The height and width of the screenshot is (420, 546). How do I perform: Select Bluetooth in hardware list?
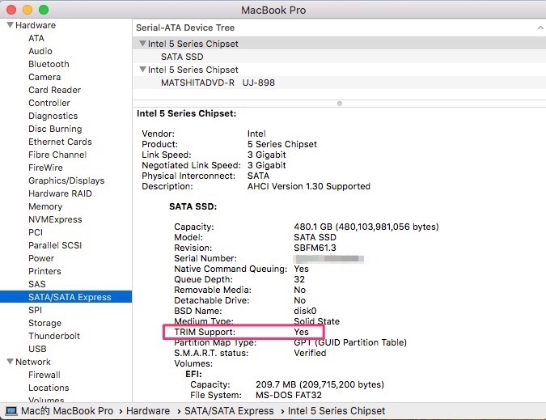(x=49, y=64)
